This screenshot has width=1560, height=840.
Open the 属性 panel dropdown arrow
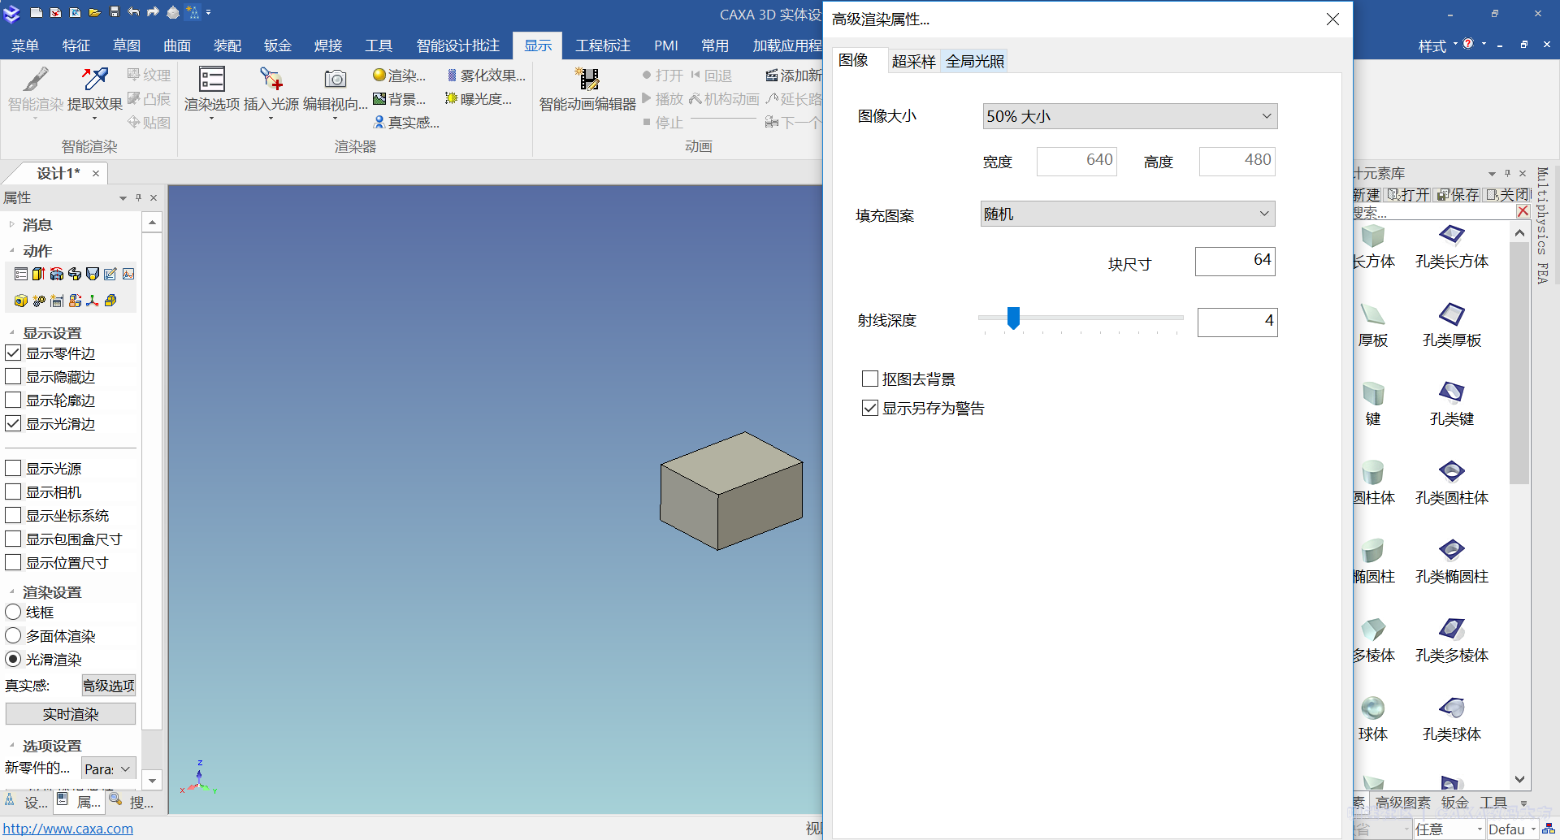pos(123,197)
